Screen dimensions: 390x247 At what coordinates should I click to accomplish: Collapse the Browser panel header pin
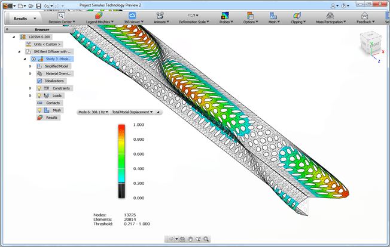point(7,29)
